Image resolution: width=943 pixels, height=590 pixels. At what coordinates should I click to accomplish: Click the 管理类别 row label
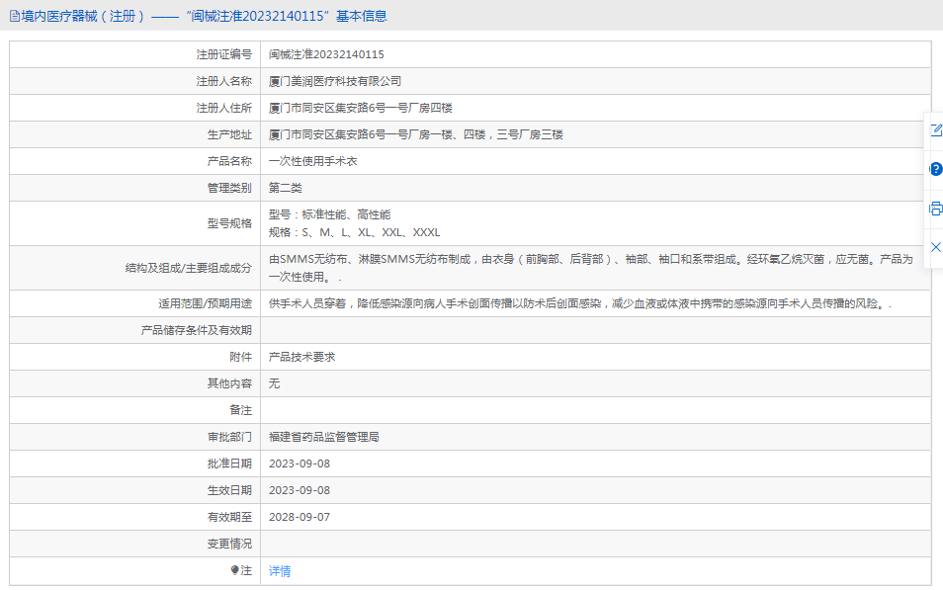click(x=229, y=188)
